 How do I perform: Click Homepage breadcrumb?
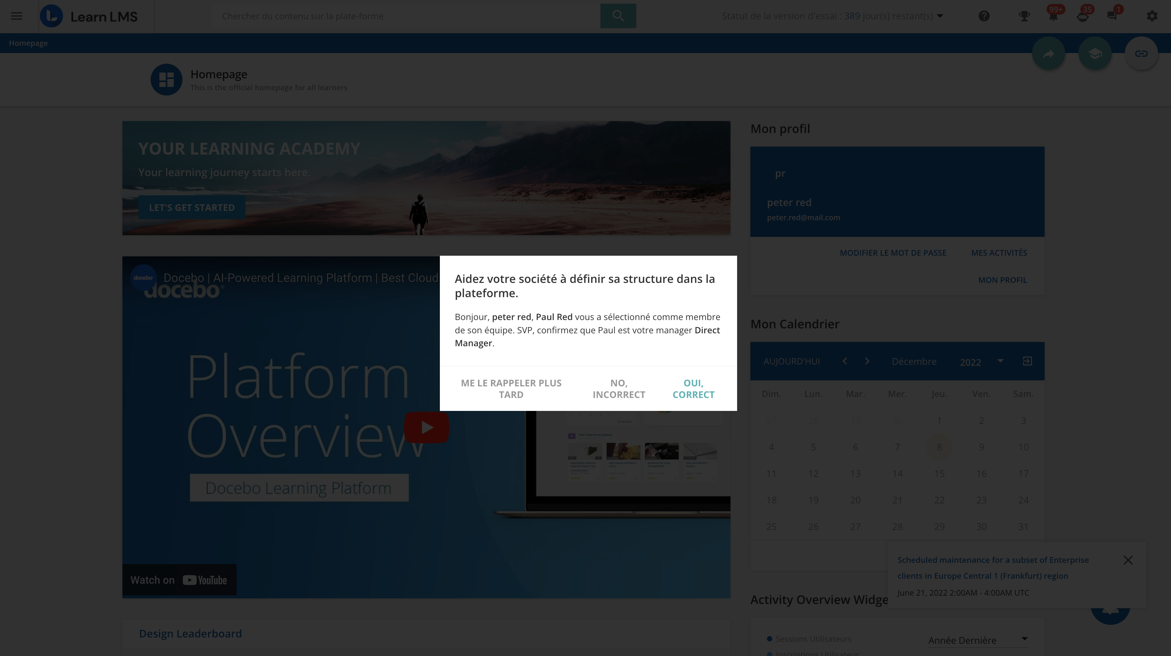click(x=28, y=43)
